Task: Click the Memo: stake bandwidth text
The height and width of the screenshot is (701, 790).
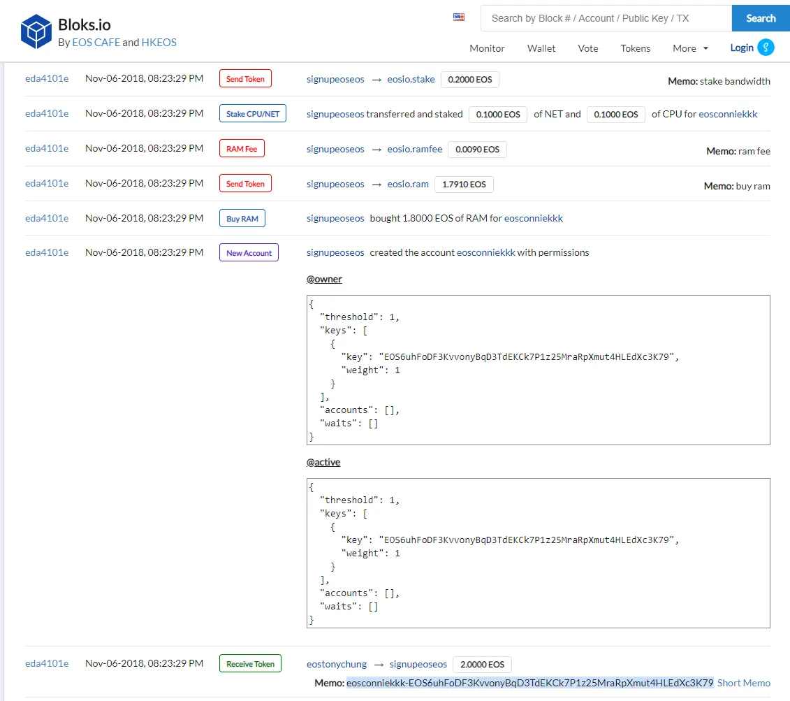Action: click(x=719, y=81)
